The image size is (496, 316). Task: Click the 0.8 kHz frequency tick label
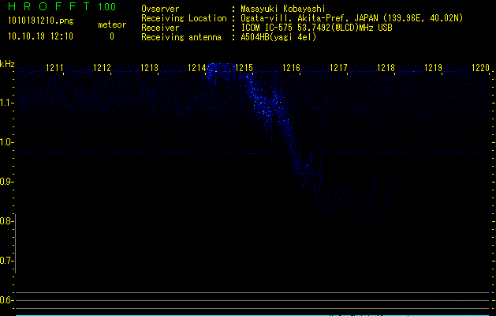click(x=6, y=221)
